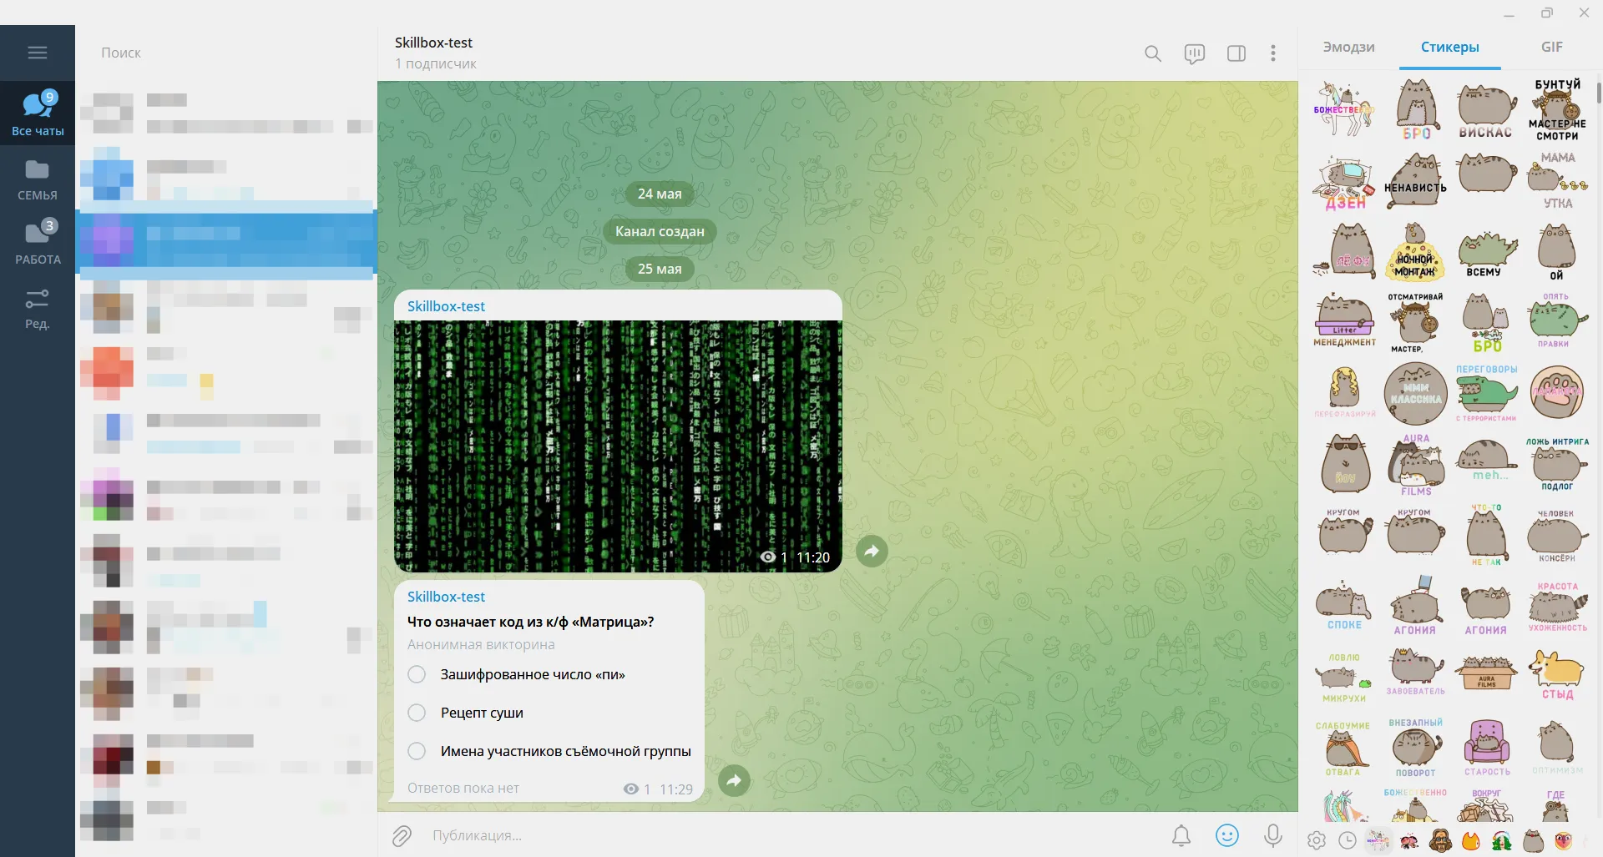Open sticker settings gear icon
1603x857 pixels.
point(1317,840)
